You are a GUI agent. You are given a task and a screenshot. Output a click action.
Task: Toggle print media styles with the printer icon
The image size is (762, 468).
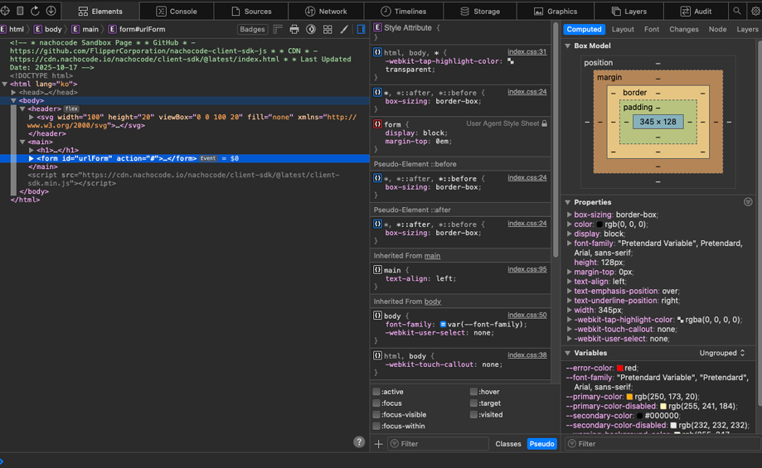coord(294,29)
